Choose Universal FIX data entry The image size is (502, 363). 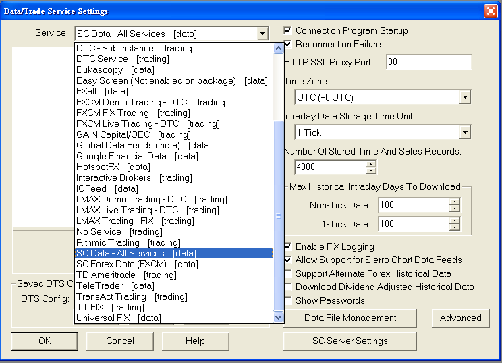tap(174, 318)
